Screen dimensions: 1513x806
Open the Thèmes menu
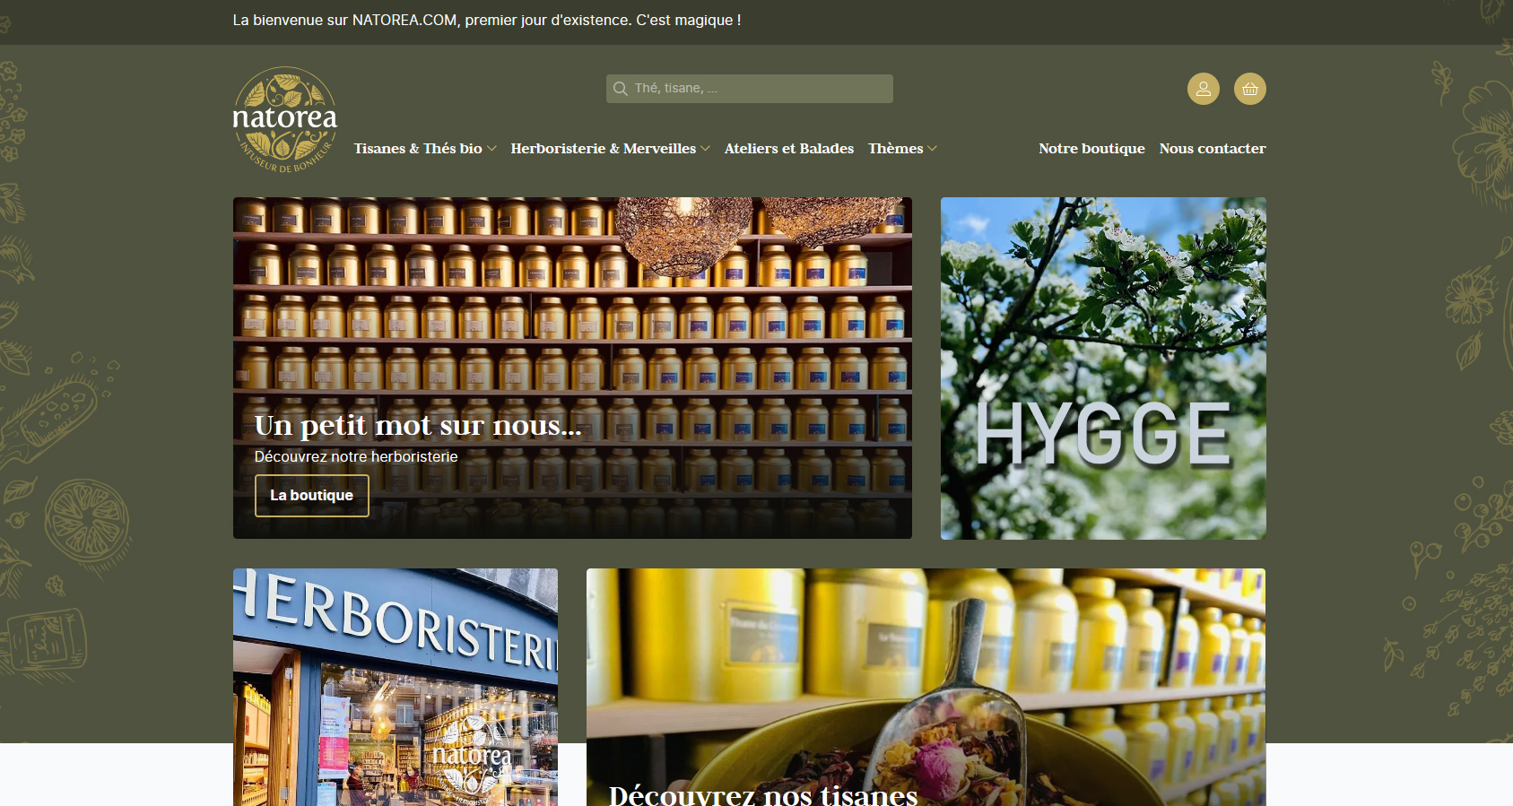(x=895, y=149)
